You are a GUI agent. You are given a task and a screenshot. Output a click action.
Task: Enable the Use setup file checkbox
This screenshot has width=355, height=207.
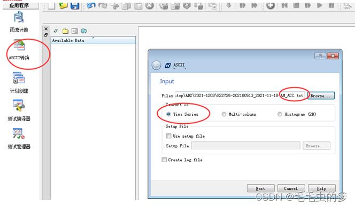168,136
